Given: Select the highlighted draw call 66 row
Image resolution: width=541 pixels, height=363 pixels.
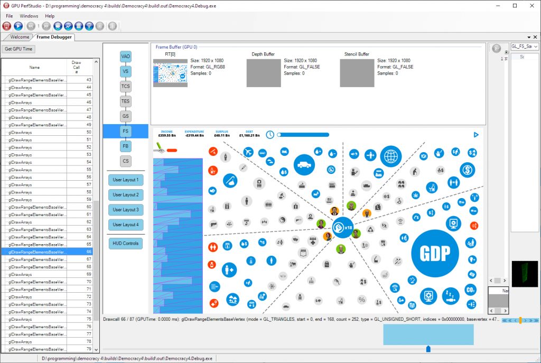Looking at the screenshot, I should (47, 252).
